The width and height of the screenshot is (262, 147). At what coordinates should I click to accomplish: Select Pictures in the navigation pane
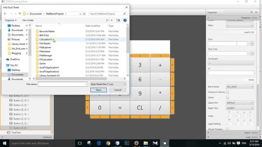[x=16, y=39]
